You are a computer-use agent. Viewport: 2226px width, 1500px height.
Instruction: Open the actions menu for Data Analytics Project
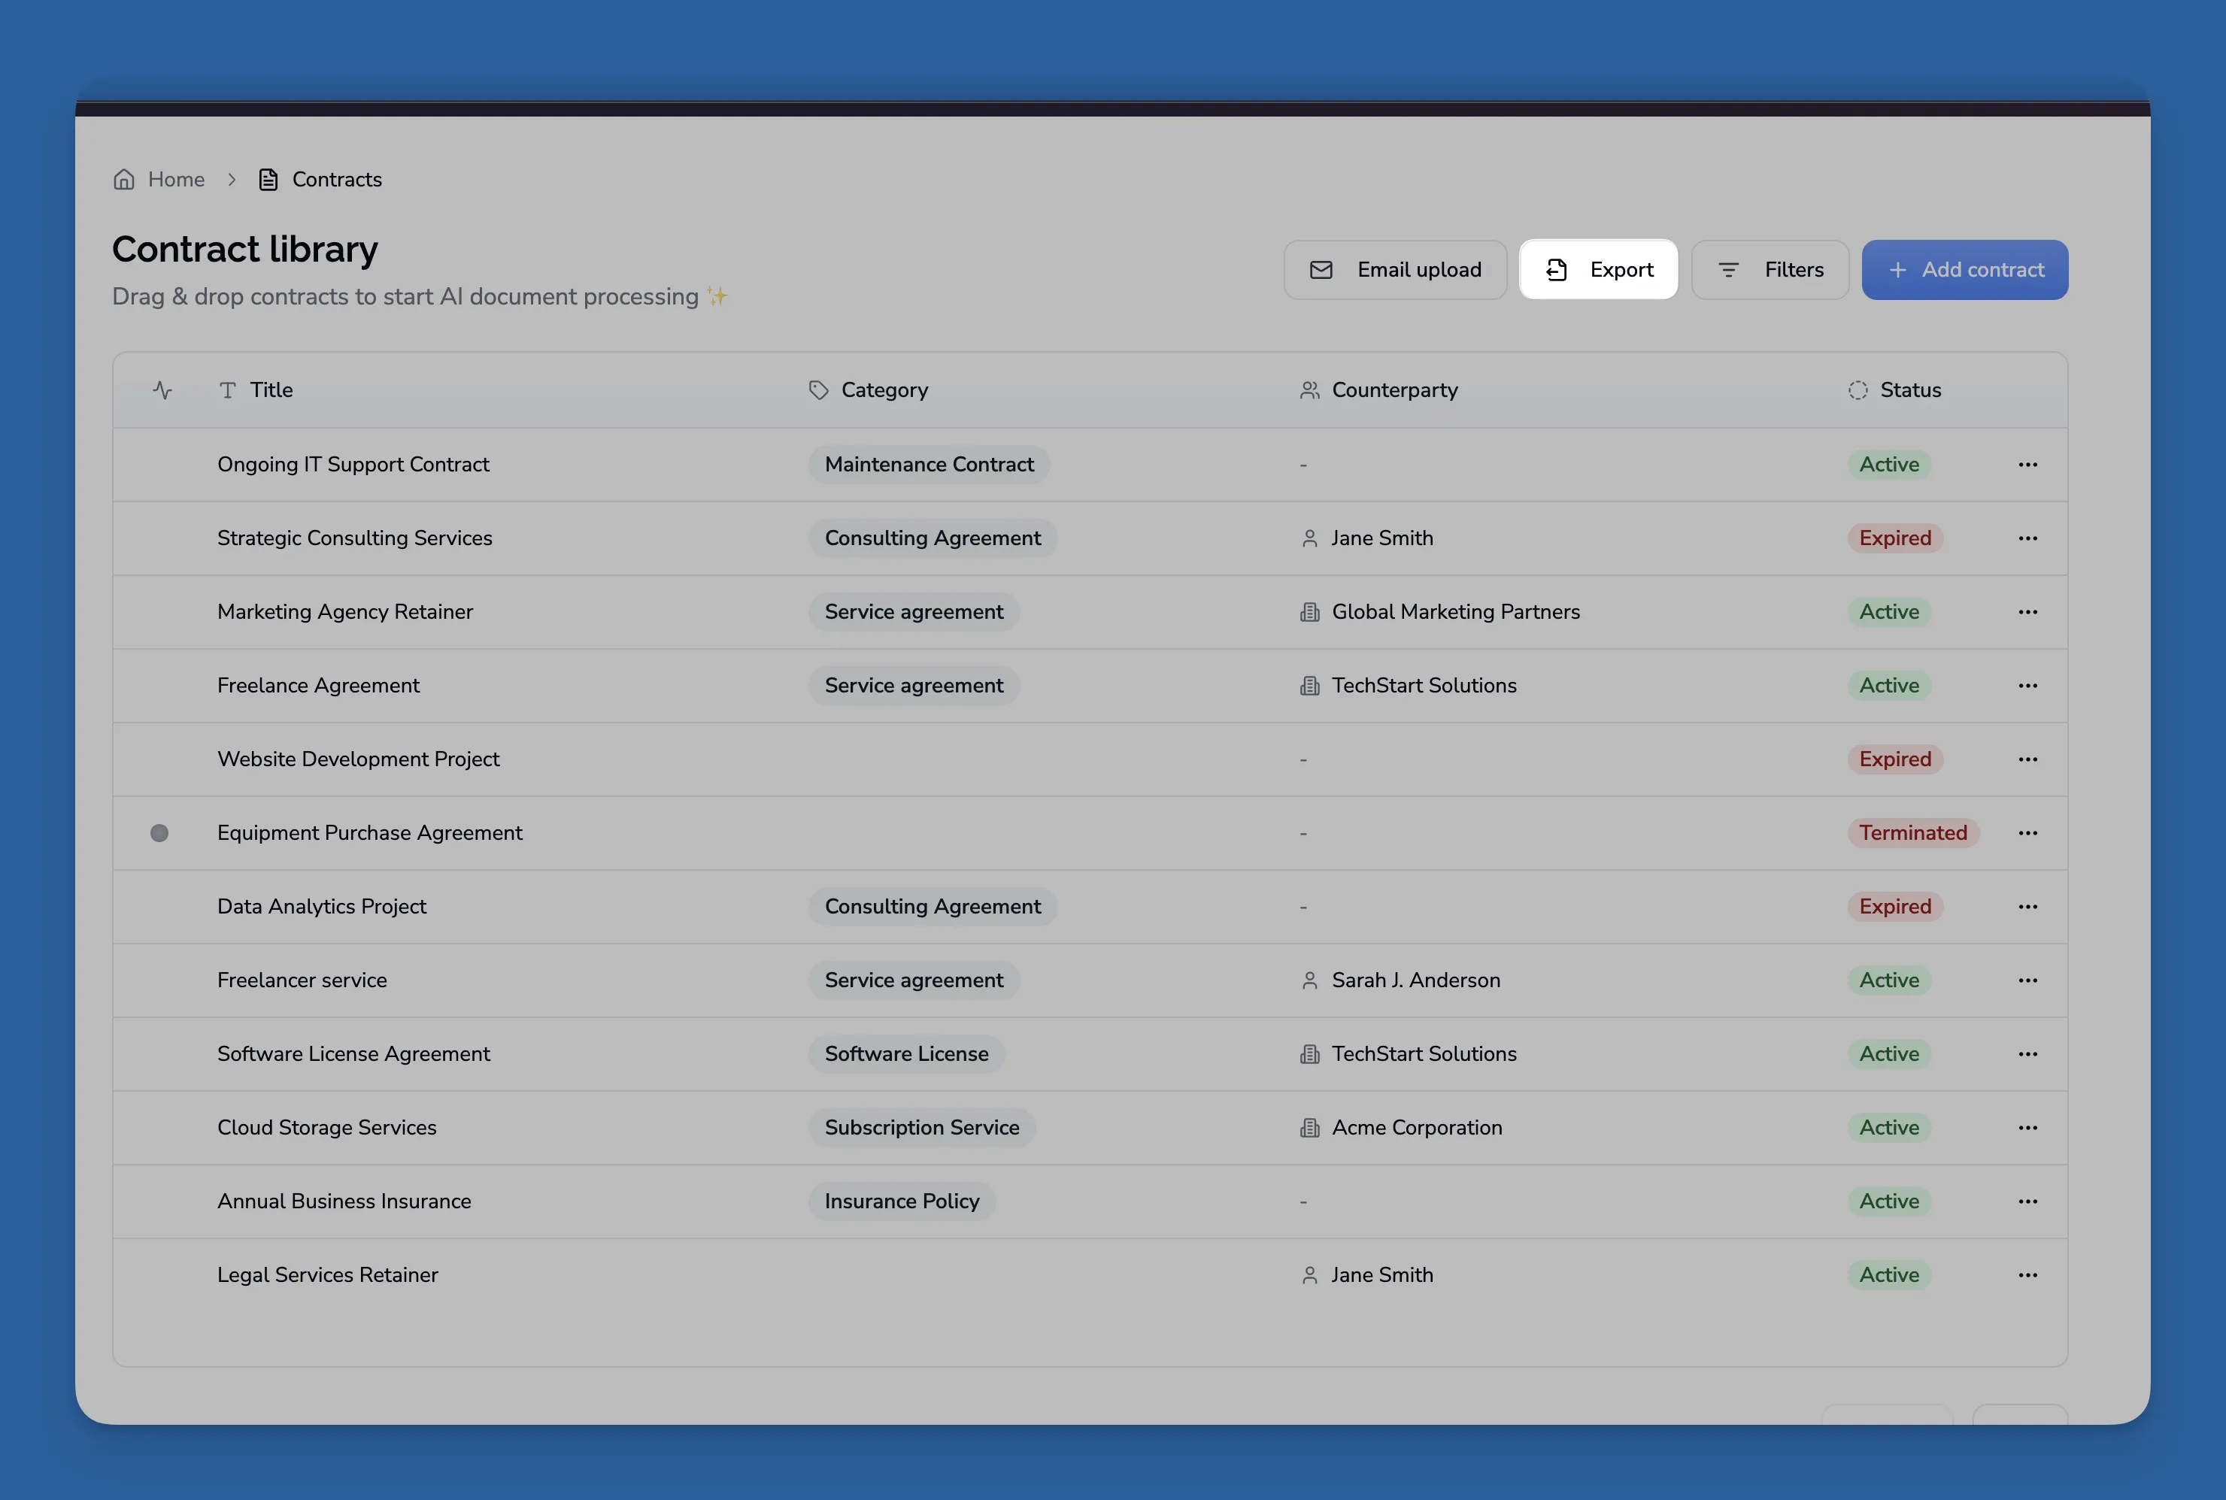tap(2028, 906)
